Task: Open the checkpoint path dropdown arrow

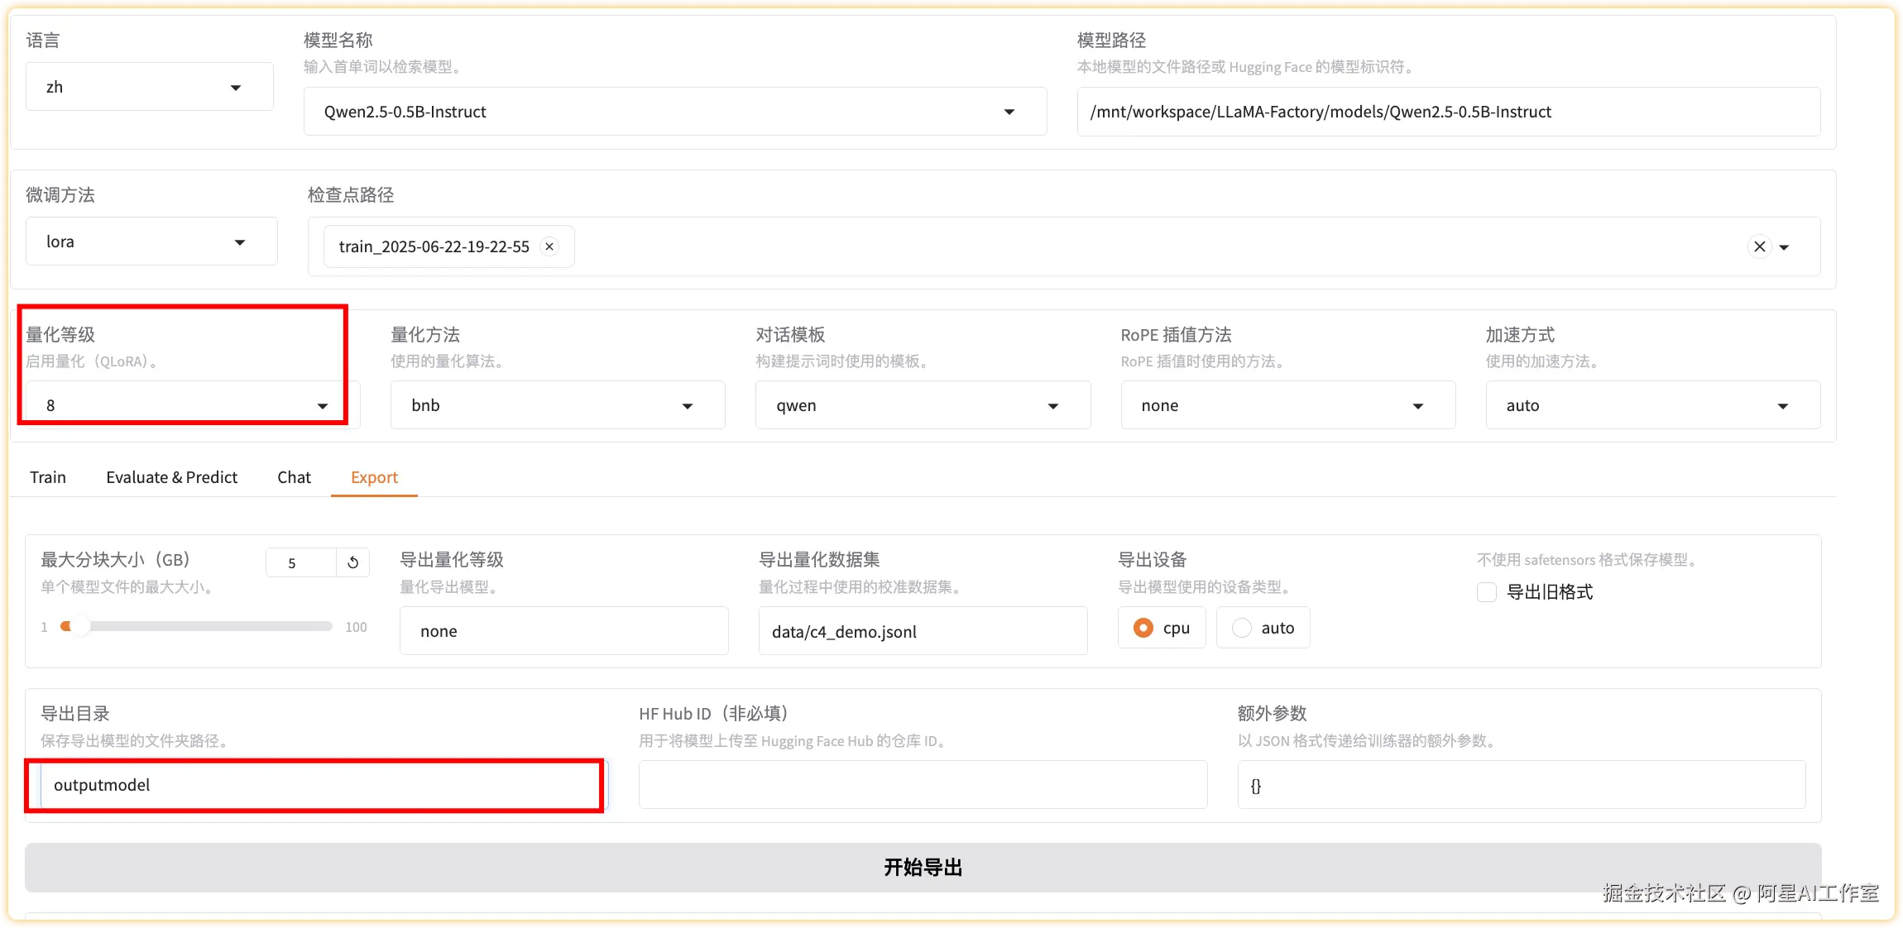Action: pos(1785,247)
